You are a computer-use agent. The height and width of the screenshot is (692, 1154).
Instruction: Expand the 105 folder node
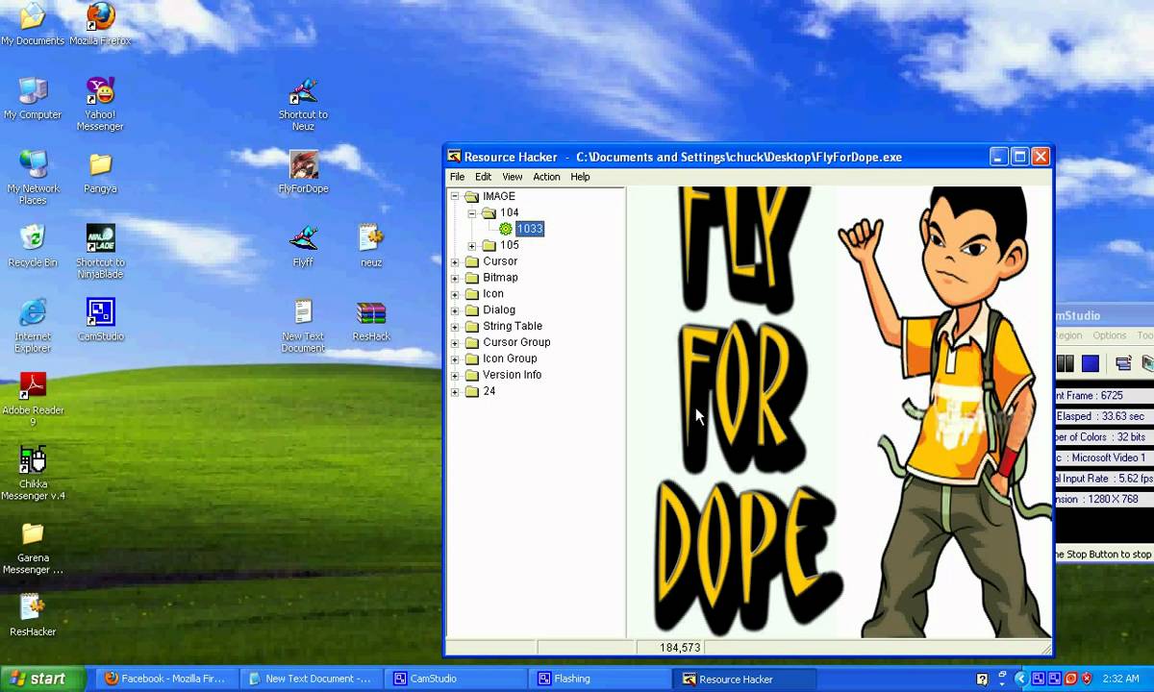pos(471,244)
